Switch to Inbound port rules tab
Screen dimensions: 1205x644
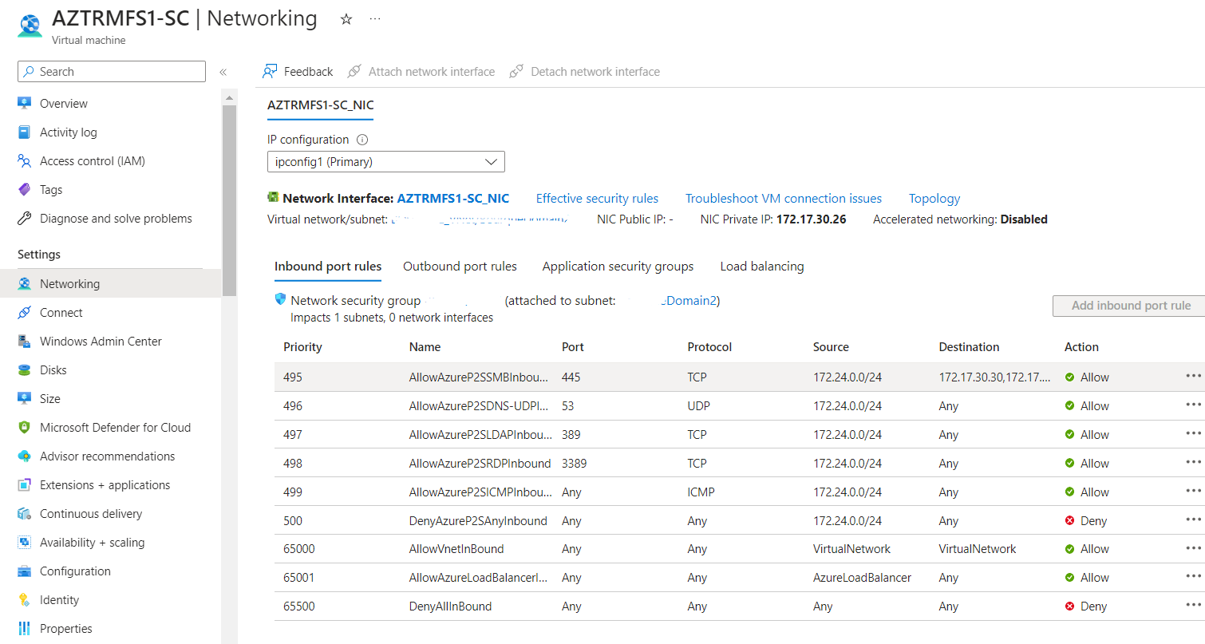pos(328,267)
